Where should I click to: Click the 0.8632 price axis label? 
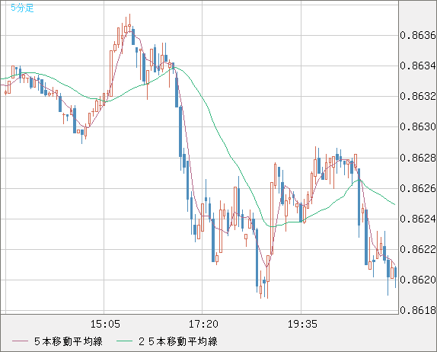pyautogui.click(x=418, y=96)
